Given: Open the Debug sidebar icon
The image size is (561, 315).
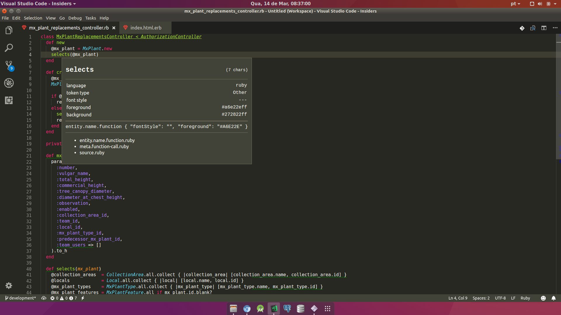Looking at the screenshot, I should coord(9,83).
